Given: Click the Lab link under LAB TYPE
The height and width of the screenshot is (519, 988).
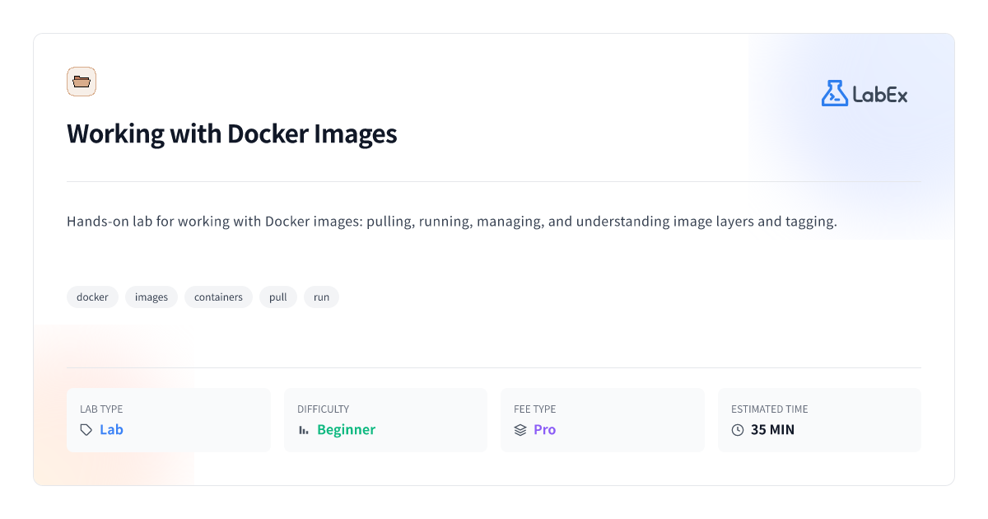Looking at the screenshot, I should [112, 429].
